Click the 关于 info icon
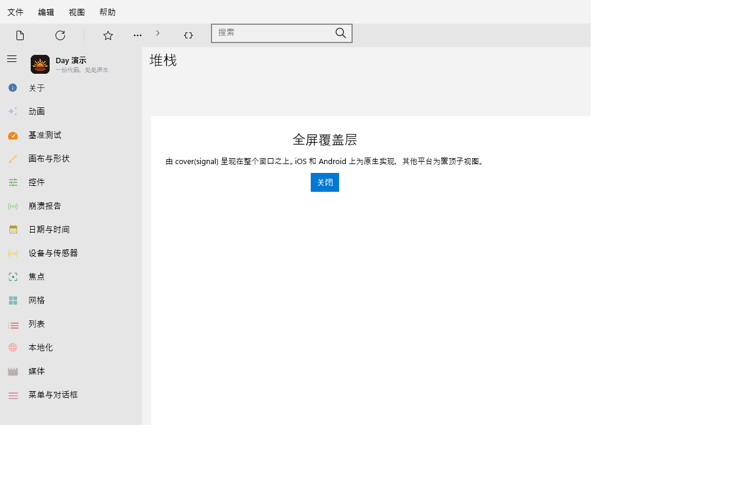Image resolution: width=742 pixels, height=494 pixels. [12, 88]
